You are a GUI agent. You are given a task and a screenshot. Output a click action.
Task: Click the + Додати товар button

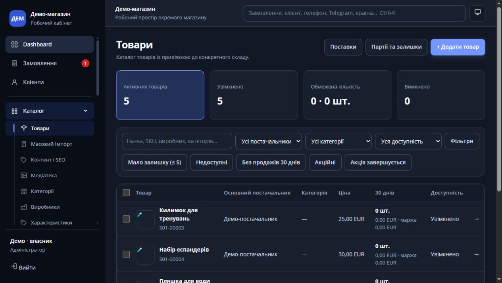[x=458, y=47]
